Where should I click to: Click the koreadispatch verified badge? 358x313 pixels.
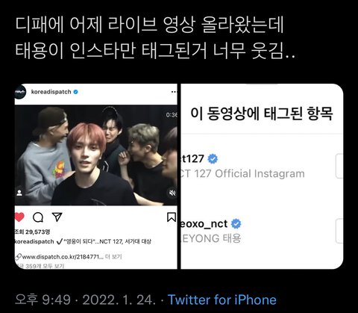(75, 92)
